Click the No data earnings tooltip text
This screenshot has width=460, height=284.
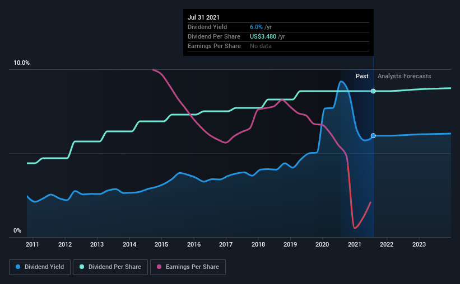(x=261, y=46)
